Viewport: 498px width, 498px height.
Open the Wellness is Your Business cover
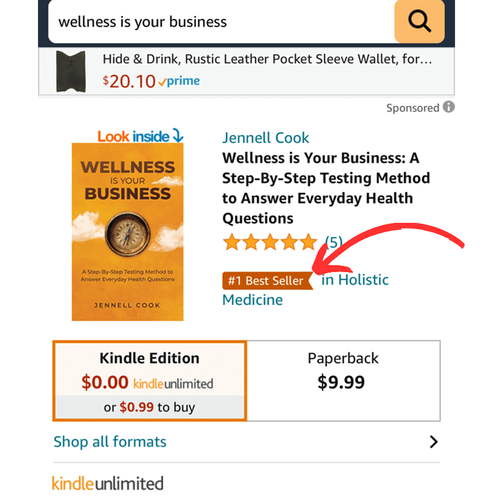coord(128,232)
